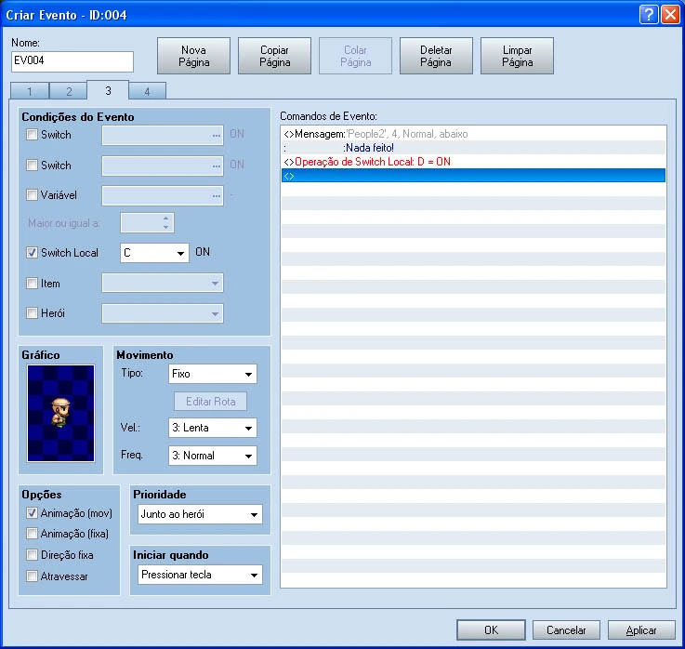Close the Criar Evento dialog
The width and height of the screenshot is (685, 649).
(x=670, y=15)
